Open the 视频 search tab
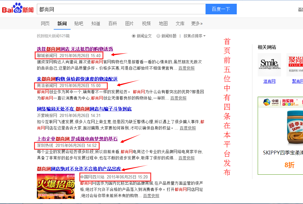The height and width of the screenshot is (204, 303). [146, 23]
